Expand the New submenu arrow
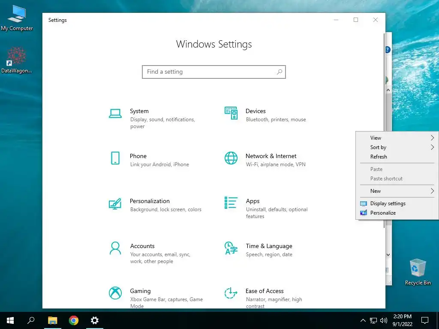The image size is (439, 329). (432, 191)
